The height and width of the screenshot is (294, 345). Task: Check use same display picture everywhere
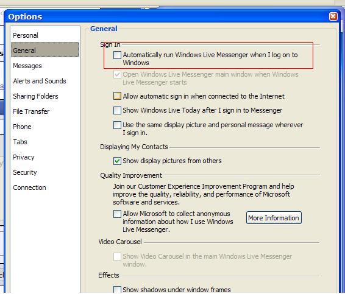[117, 125]
